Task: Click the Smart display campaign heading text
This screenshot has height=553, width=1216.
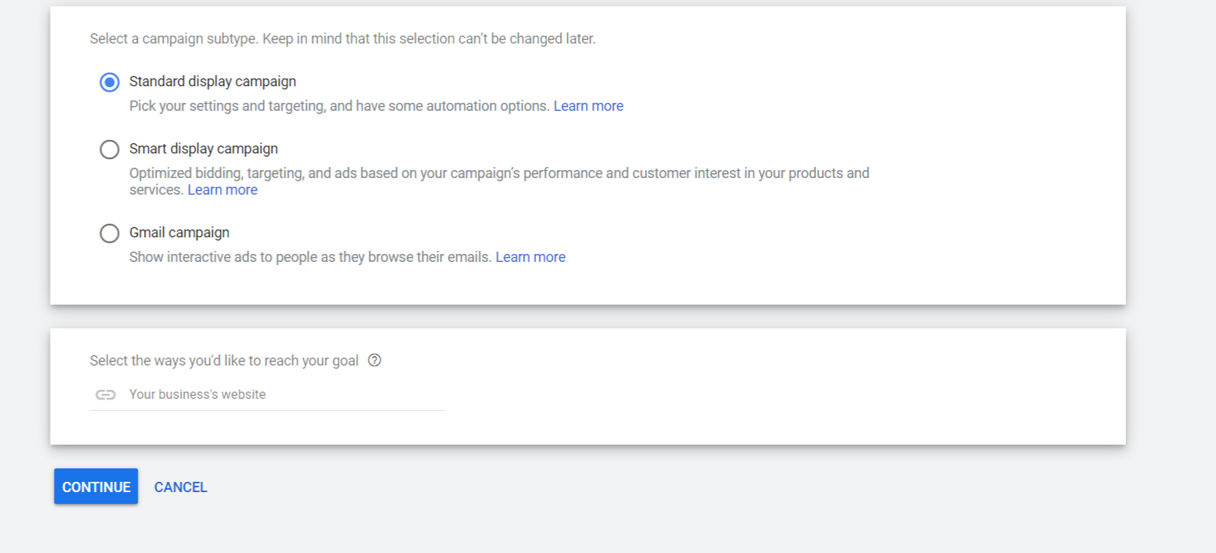Action: [203, 148]
